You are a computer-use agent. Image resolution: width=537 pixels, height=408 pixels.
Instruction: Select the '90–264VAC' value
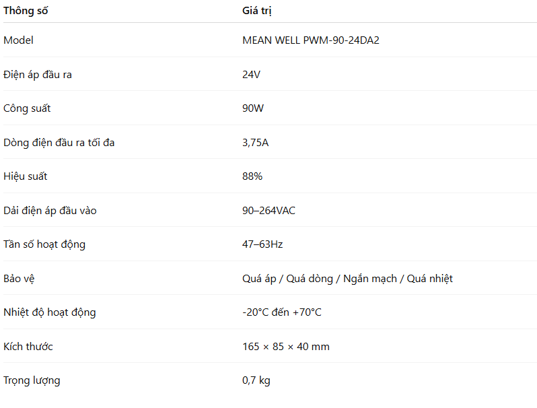click(x=268, y=211)
